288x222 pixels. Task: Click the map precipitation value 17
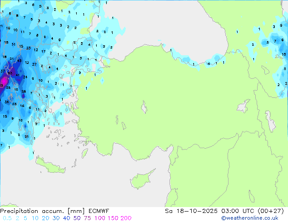43,52
